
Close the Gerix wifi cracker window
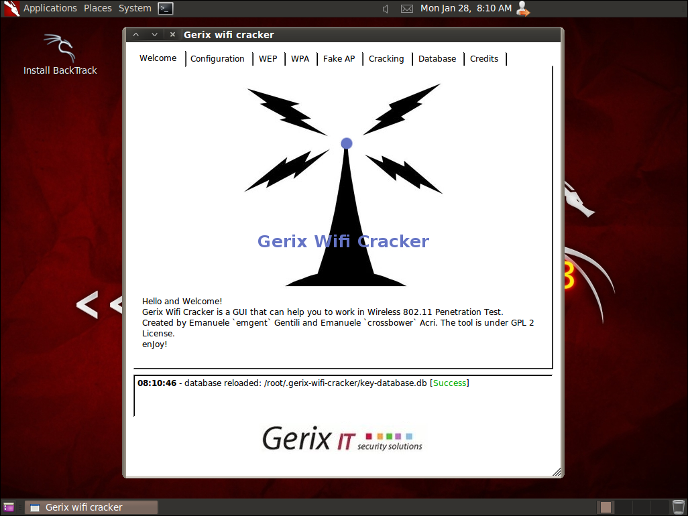click(x=172, y=34)
